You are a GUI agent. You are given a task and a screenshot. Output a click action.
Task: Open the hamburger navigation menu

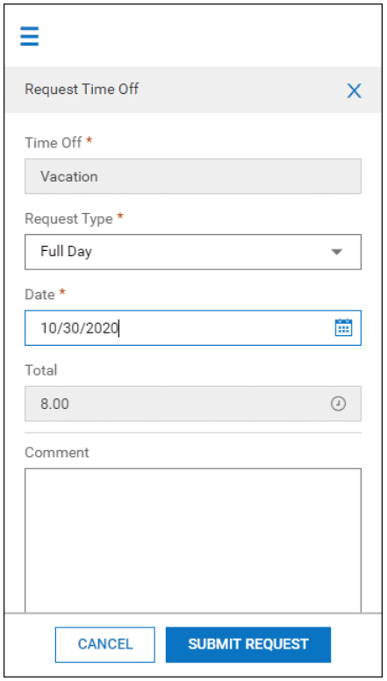[30, 36]
